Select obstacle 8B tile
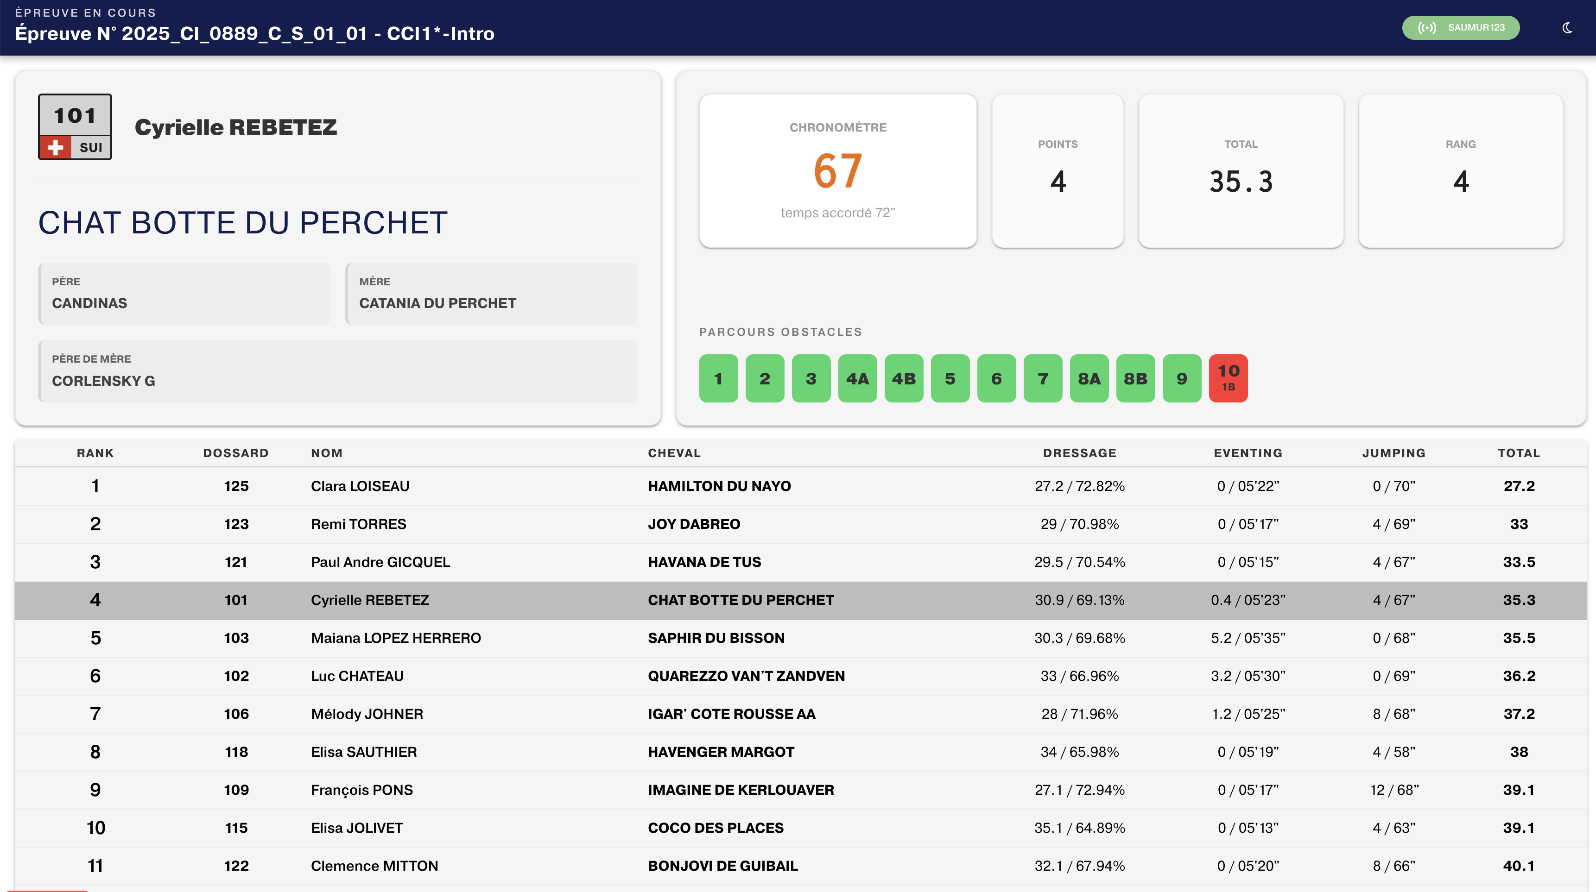The image size is (1596, 892). [x=1135, y=378]
